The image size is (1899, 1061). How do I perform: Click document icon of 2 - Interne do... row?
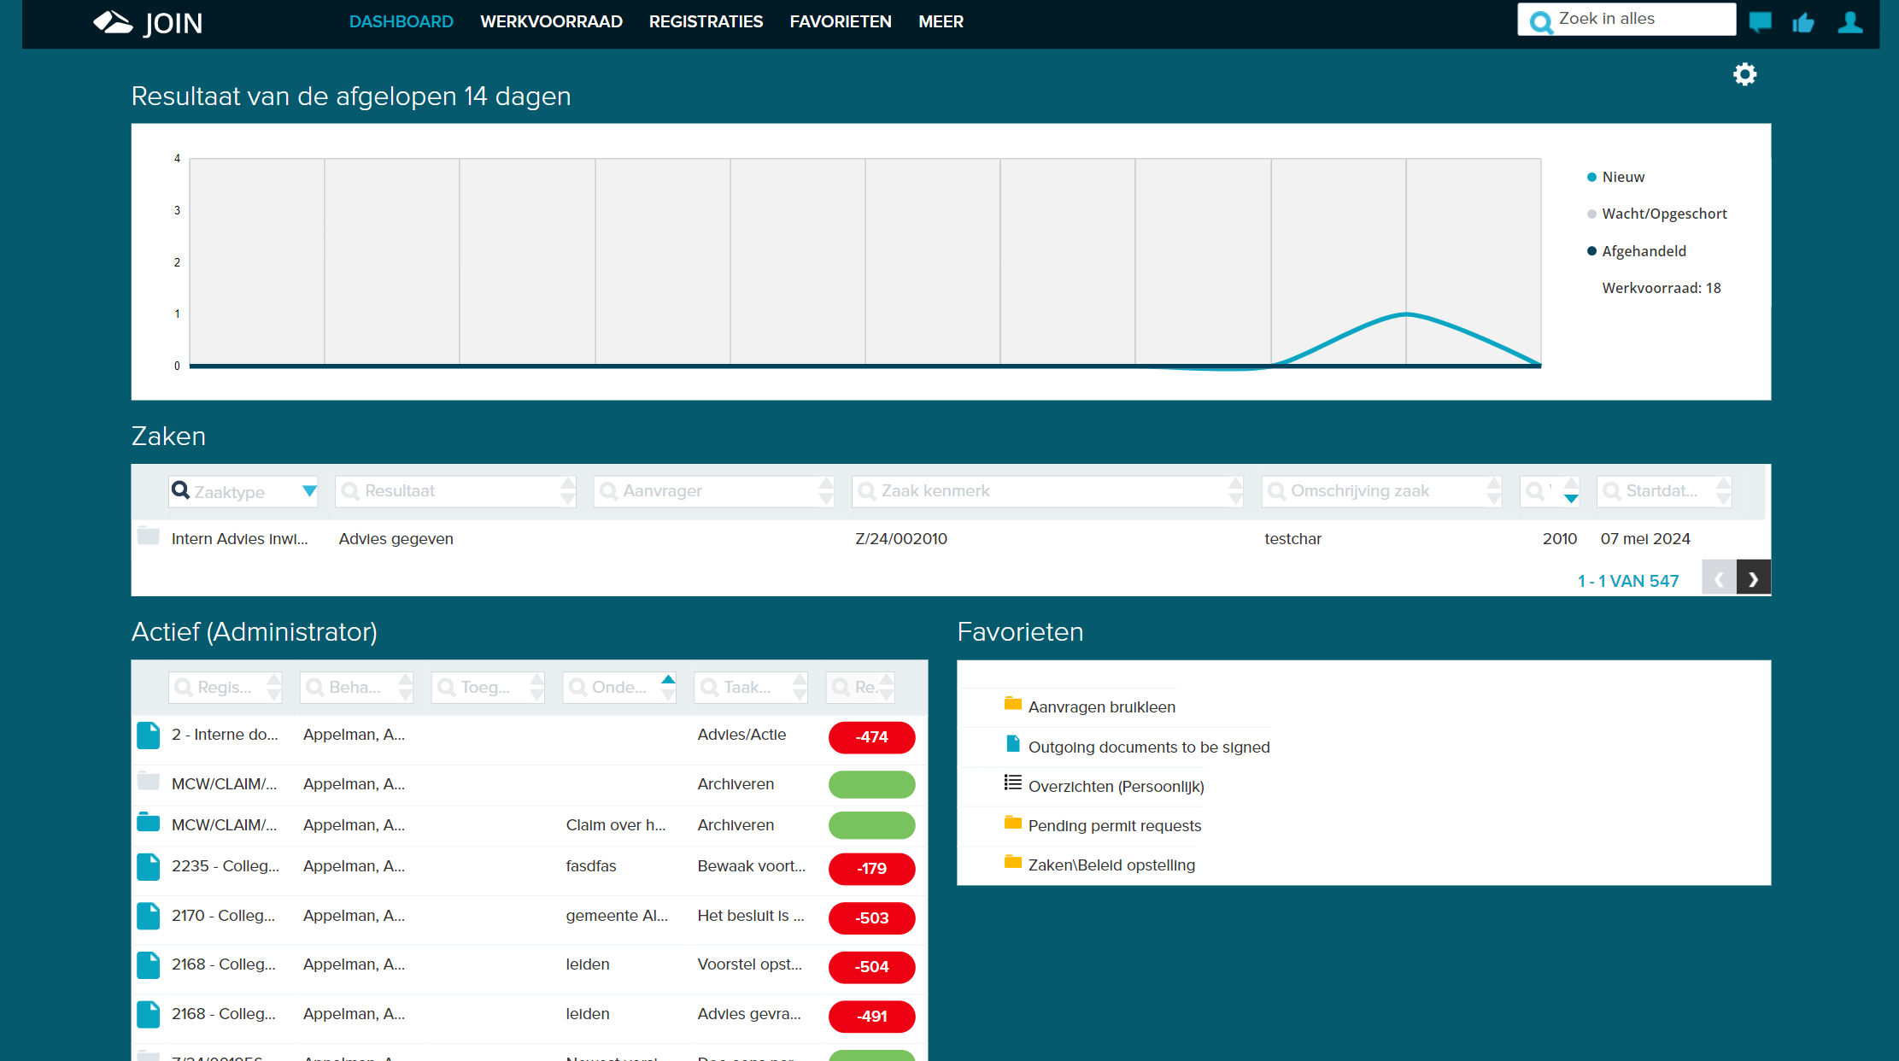[x=149, y=736]
